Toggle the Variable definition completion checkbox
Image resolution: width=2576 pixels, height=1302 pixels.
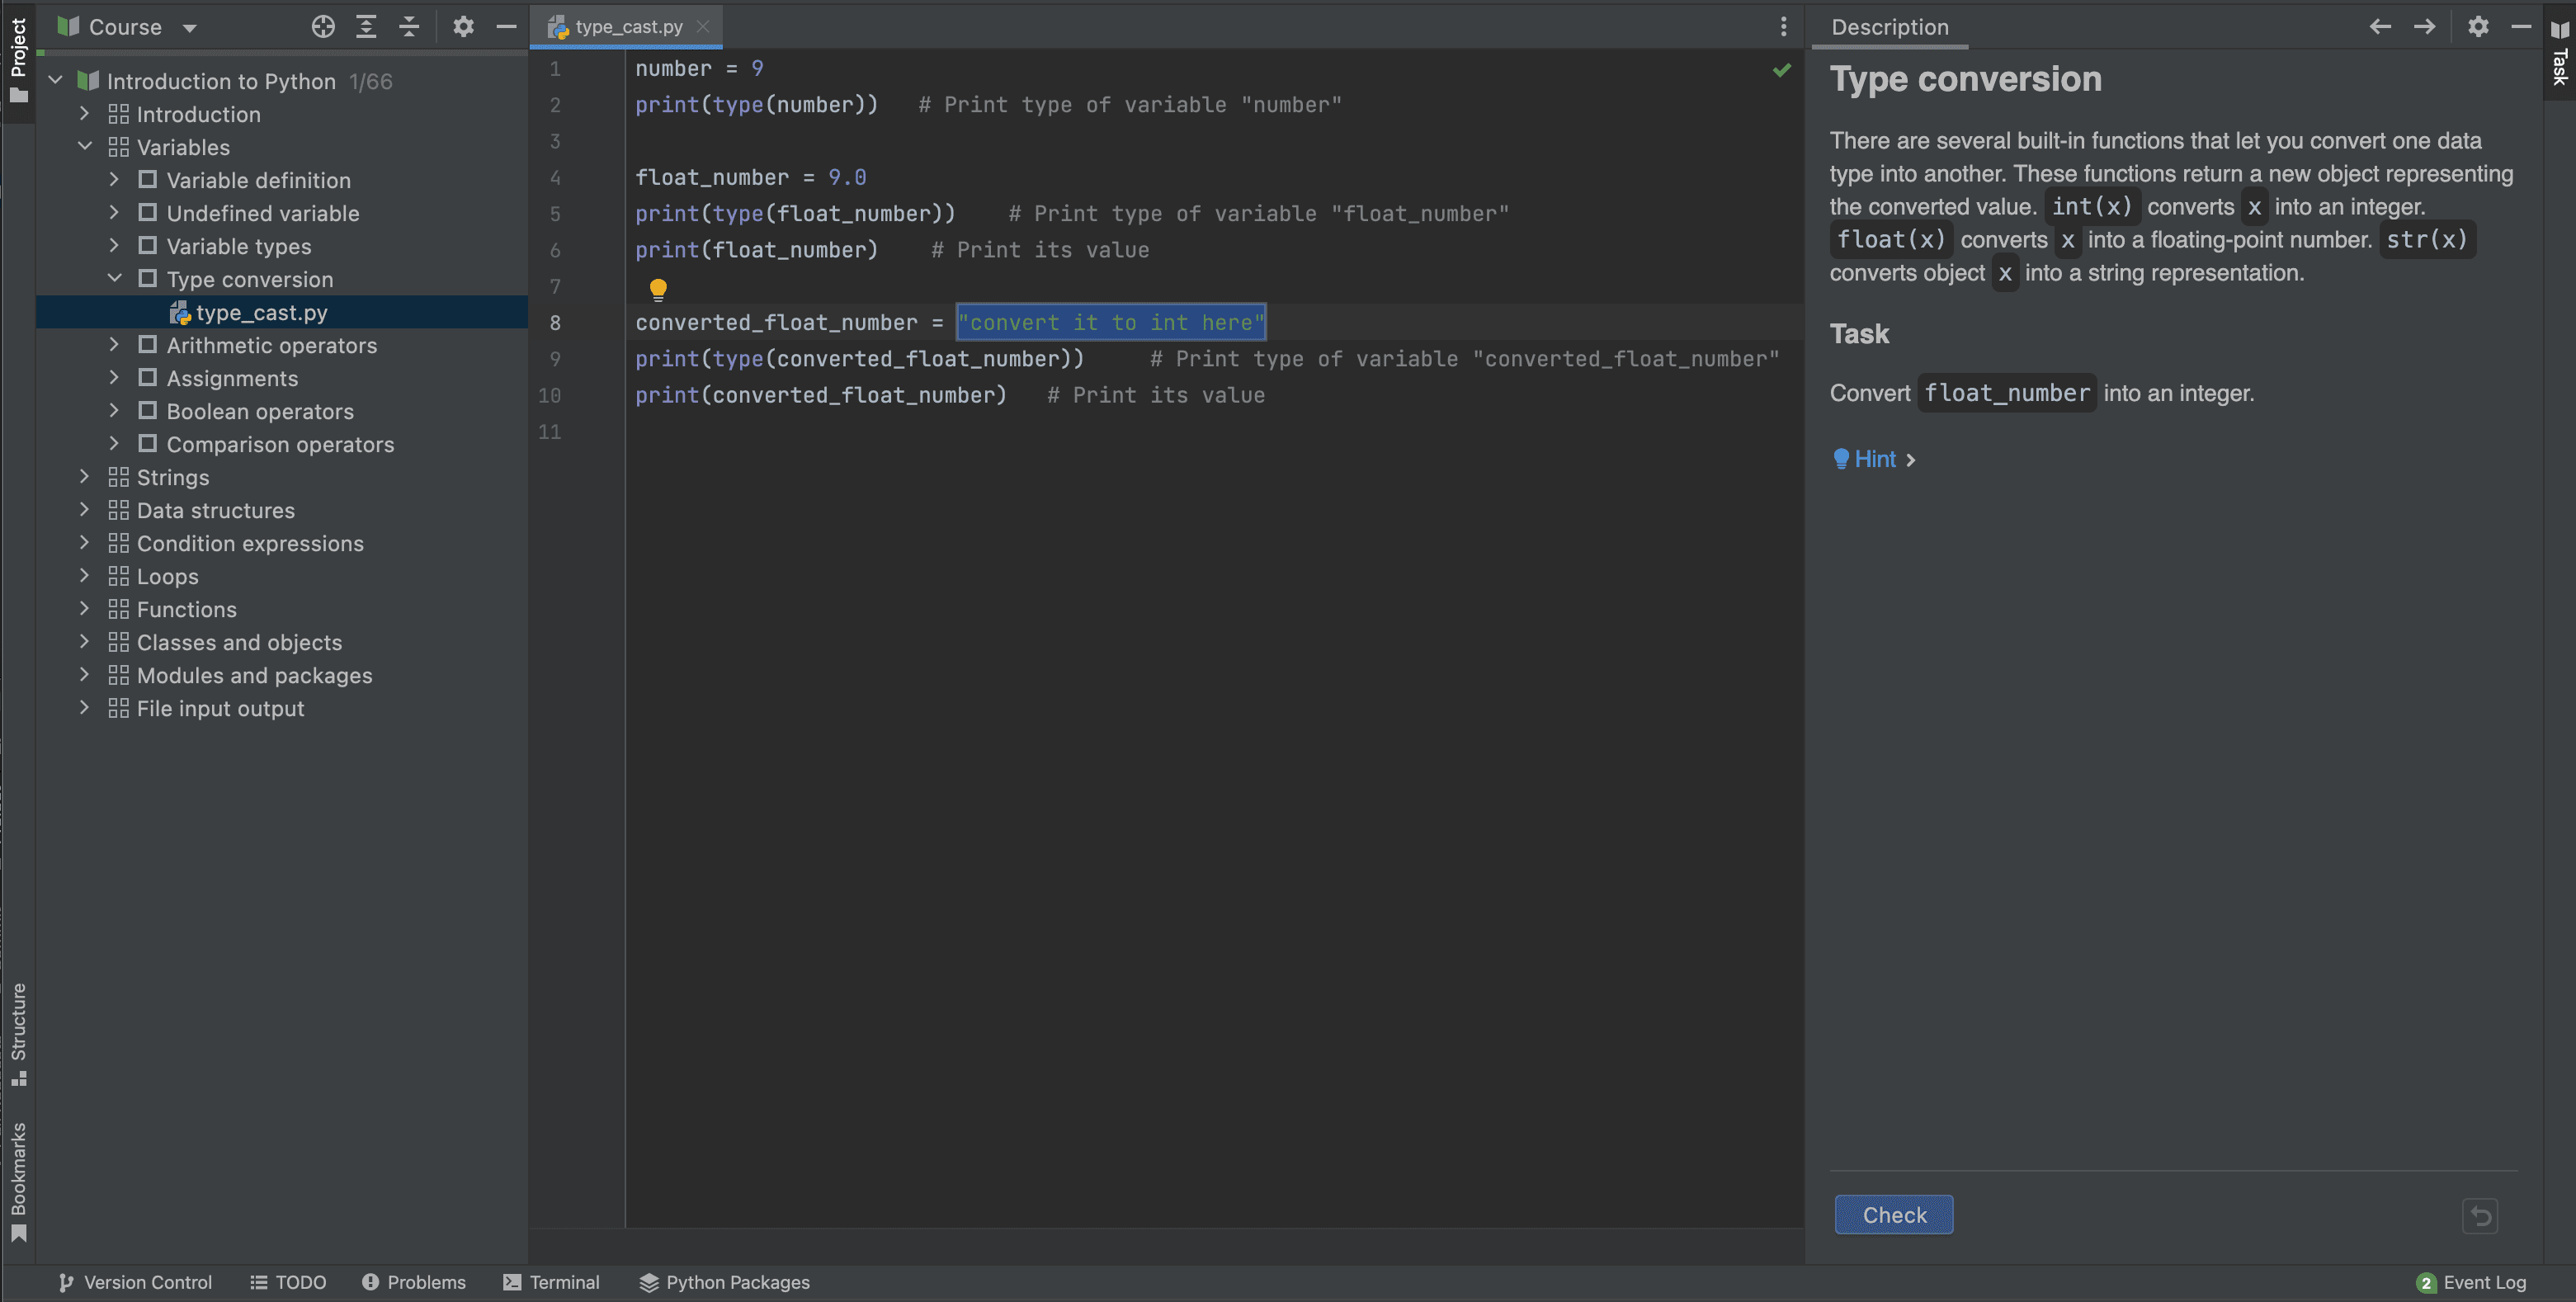tap(148, 180)
